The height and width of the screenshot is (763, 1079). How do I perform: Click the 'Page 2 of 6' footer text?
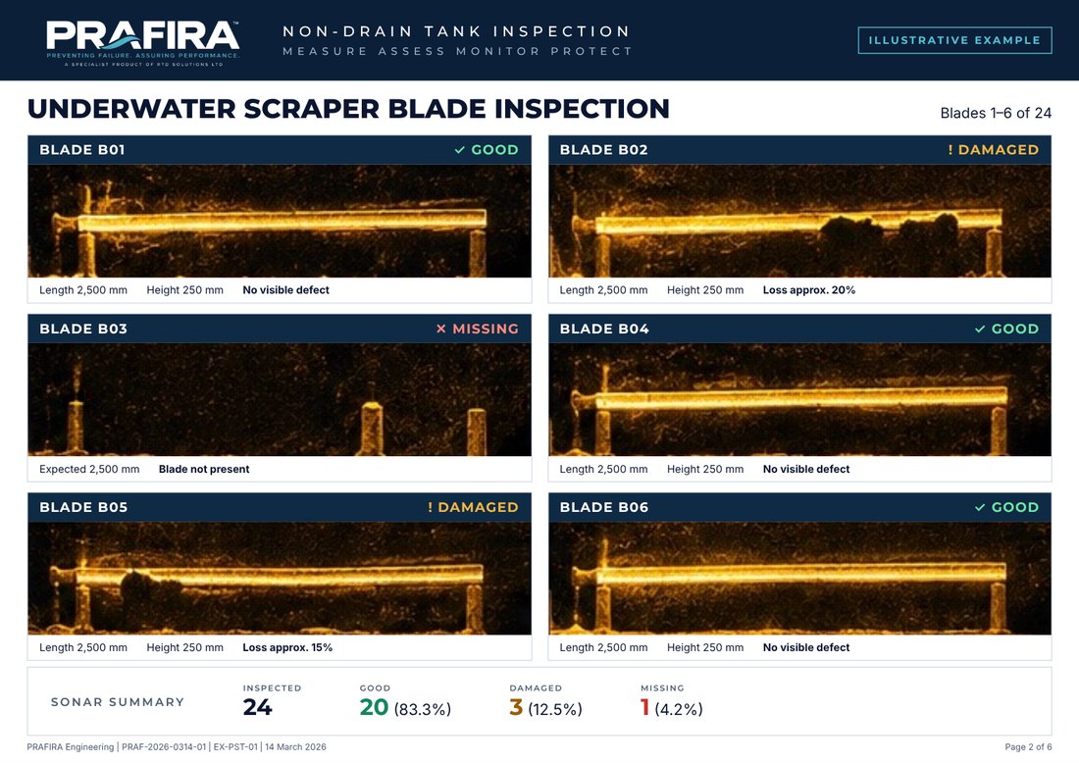pos(1028,747)
